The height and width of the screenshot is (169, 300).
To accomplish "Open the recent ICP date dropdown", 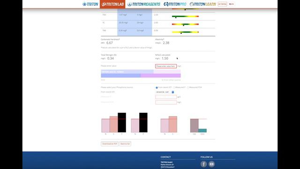I will pyautogui.click(x=165, y=92).
